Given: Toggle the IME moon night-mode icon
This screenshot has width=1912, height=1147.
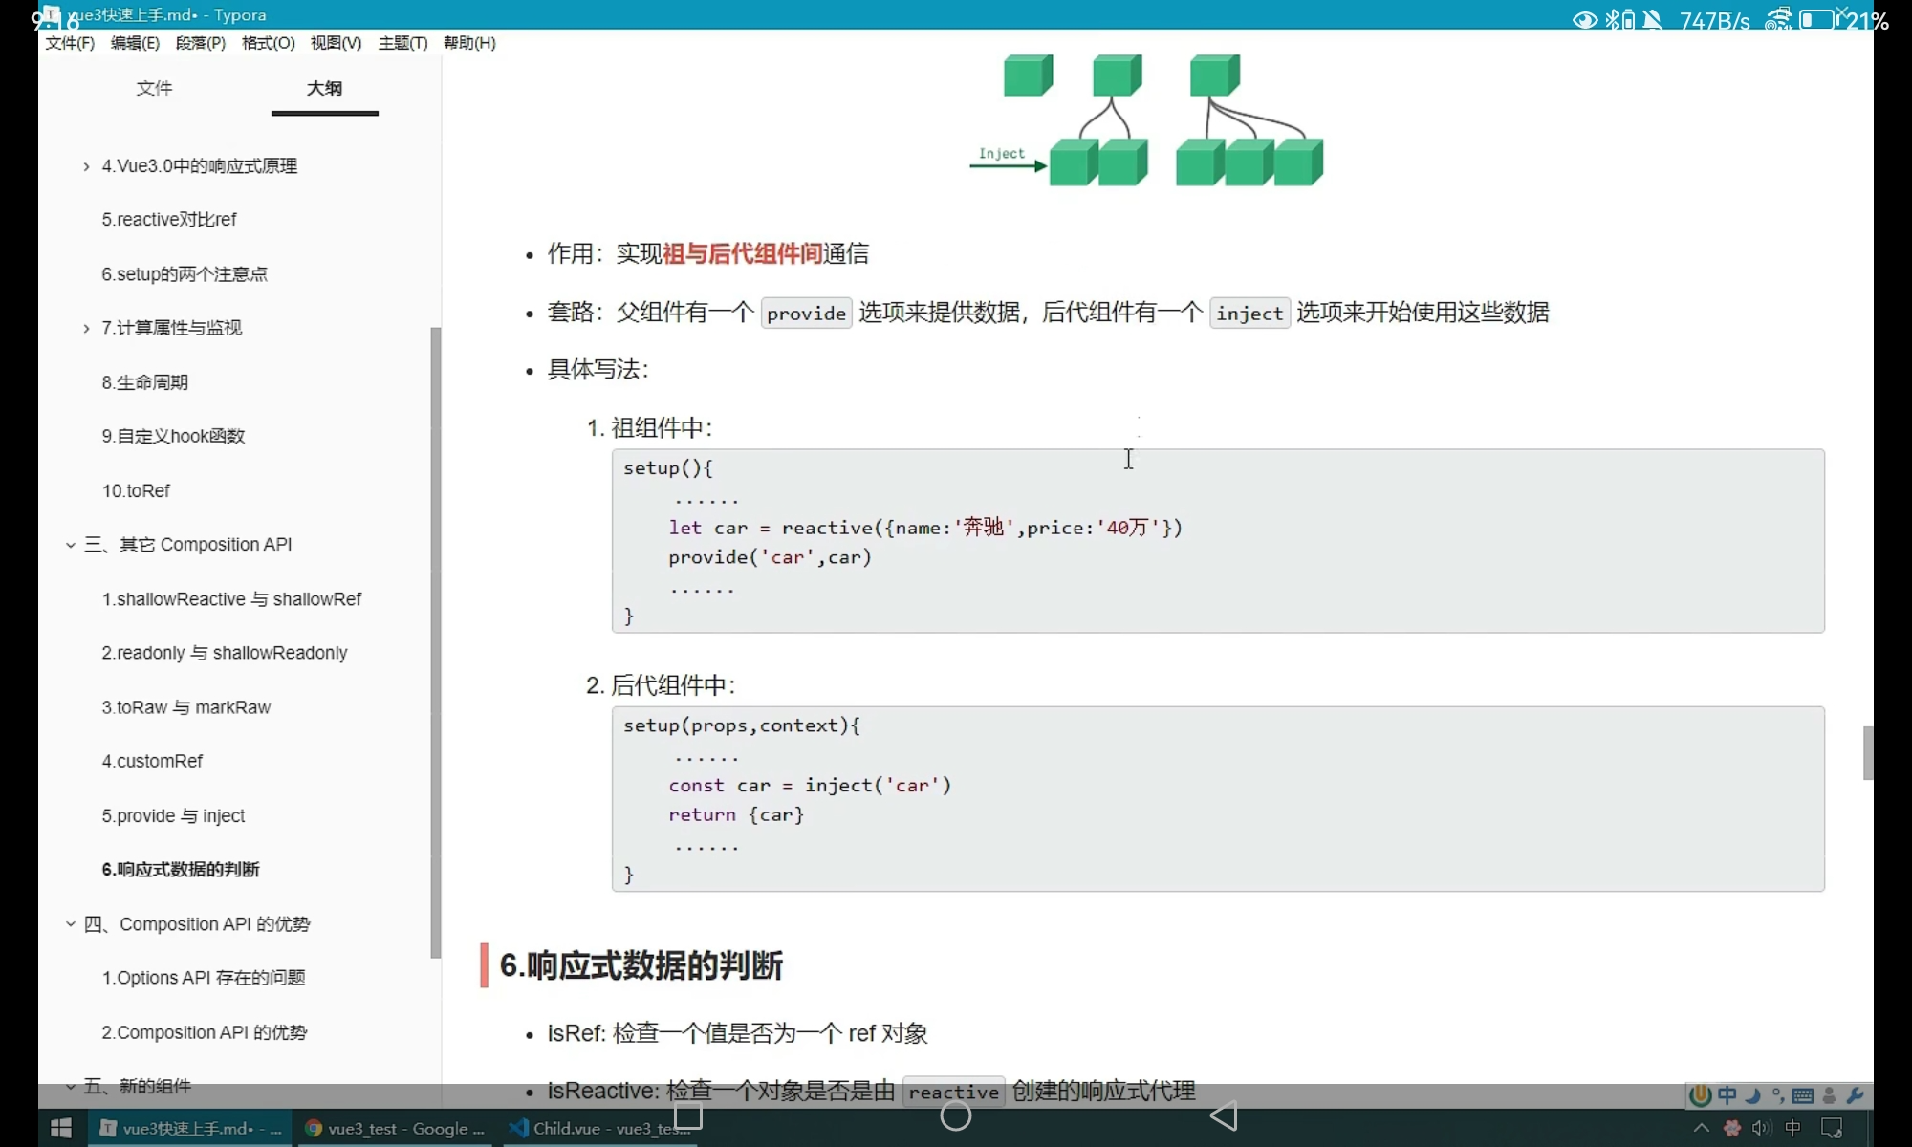Looking at the screenshot, I should coord(1753,1095).
